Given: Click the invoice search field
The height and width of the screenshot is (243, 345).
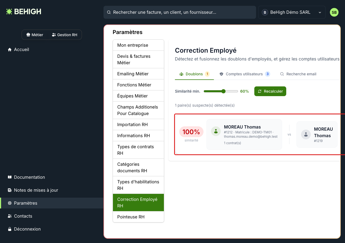Looking at the screenshot, I should (x=180, y=12).
